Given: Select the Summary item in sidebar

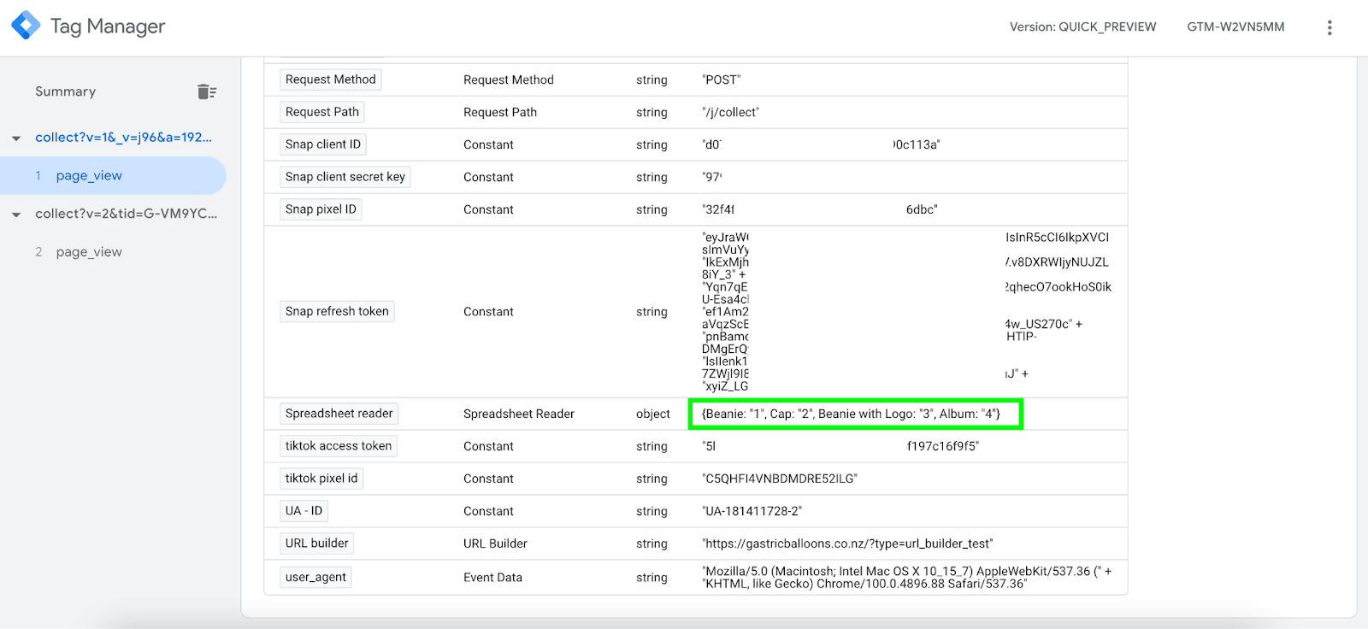Looking at the screenshot, I should point(66,91).
